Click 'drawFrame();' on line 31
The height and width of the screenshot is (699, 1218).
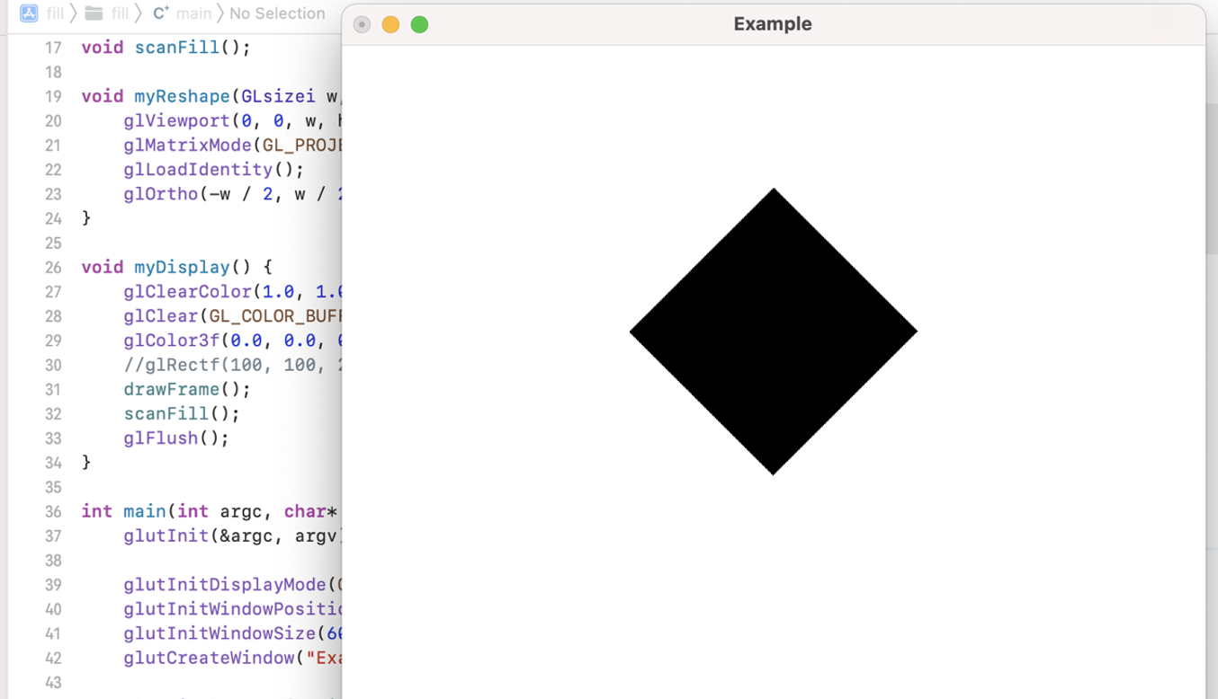pyautogui.click(x=187, y=389)
